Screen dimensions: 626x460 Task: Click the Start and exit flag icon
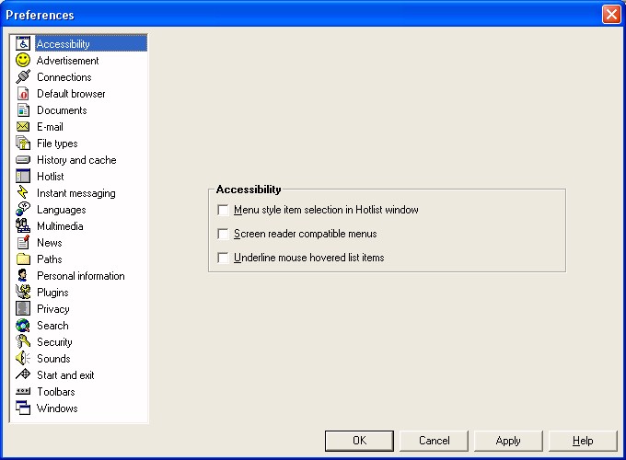(x=23, y=374)
